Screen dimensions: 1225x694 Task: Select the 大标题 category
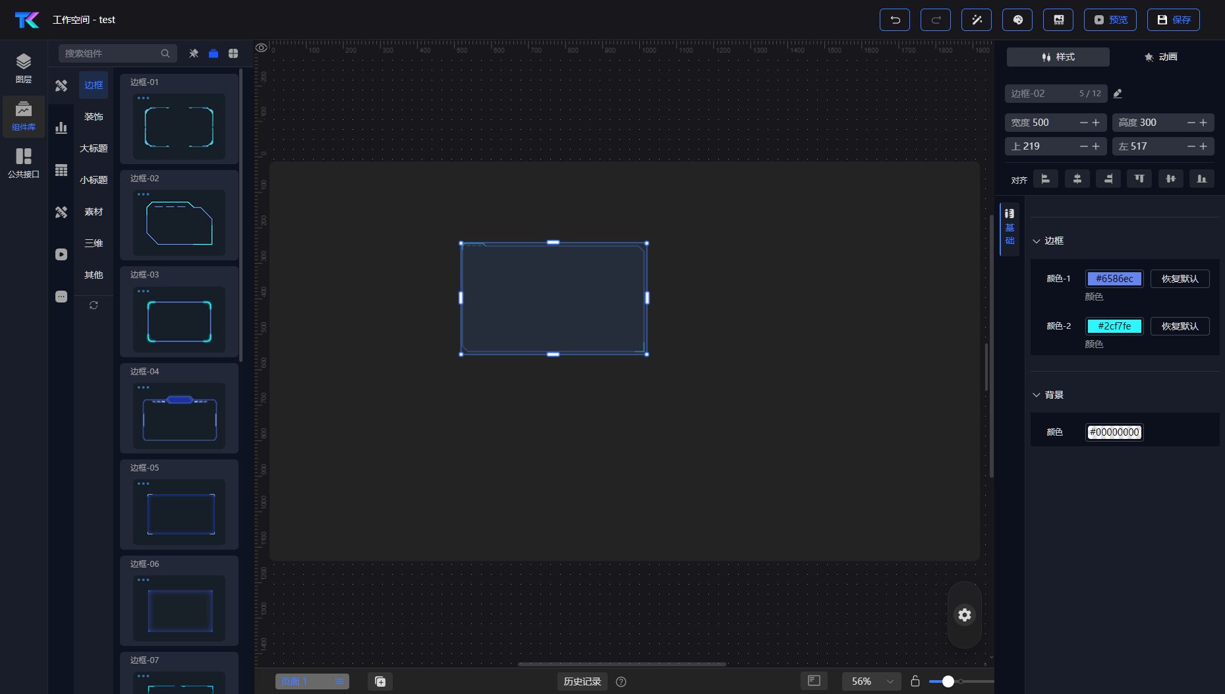tap(94, 148)
